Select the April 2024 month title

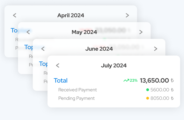tap(71, 16)
